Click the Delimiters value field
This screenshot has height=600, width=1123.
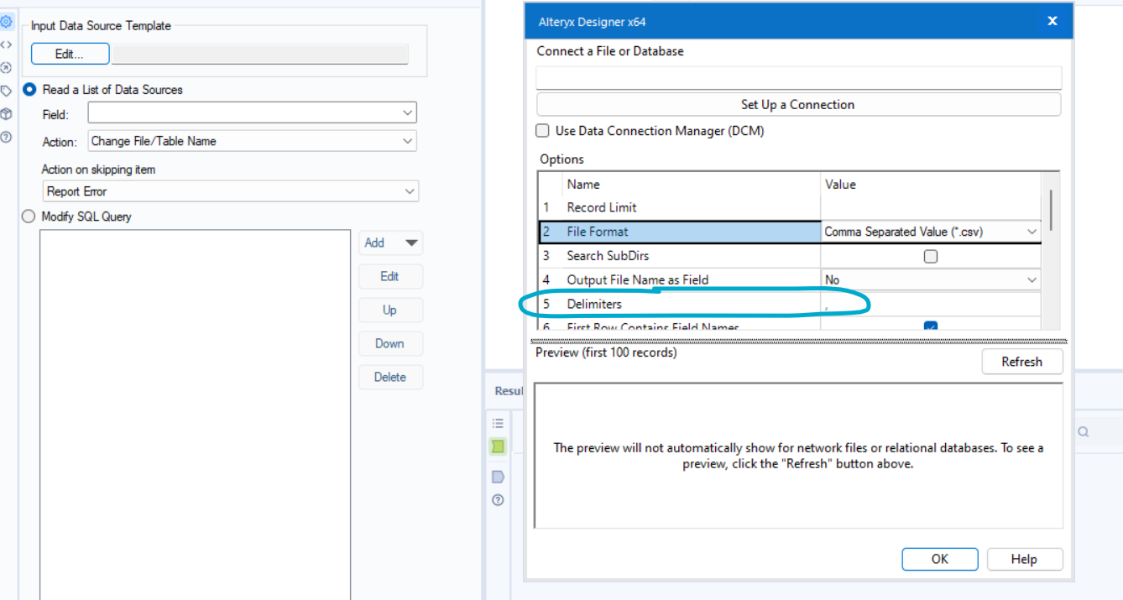[x=930, y=304]
